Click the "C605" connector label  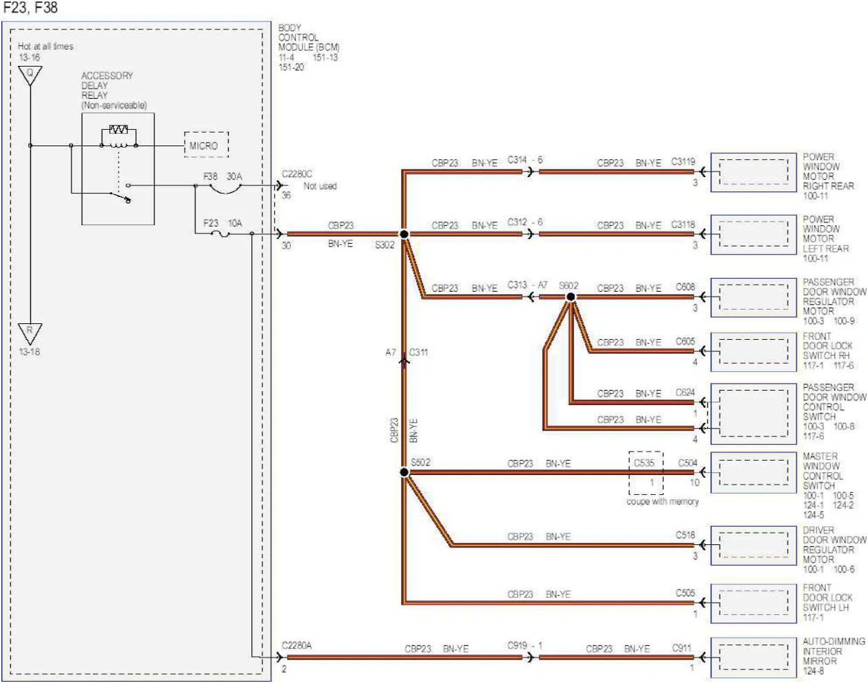(685, 341)
